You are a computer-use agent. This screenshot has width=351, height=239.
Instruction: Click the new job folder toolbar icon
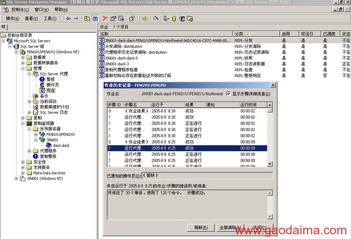(190, 19)
